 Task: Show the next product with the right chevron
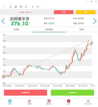click(x=95, y=21)
